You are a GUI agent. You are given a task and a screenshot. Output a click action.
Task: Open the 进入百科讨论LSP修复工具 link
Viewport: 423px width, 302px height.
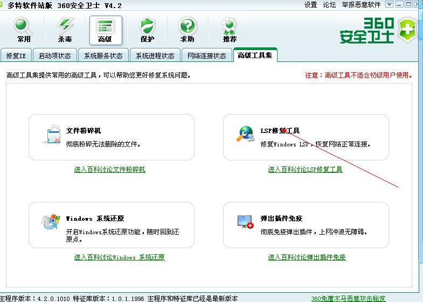(305, 170)
